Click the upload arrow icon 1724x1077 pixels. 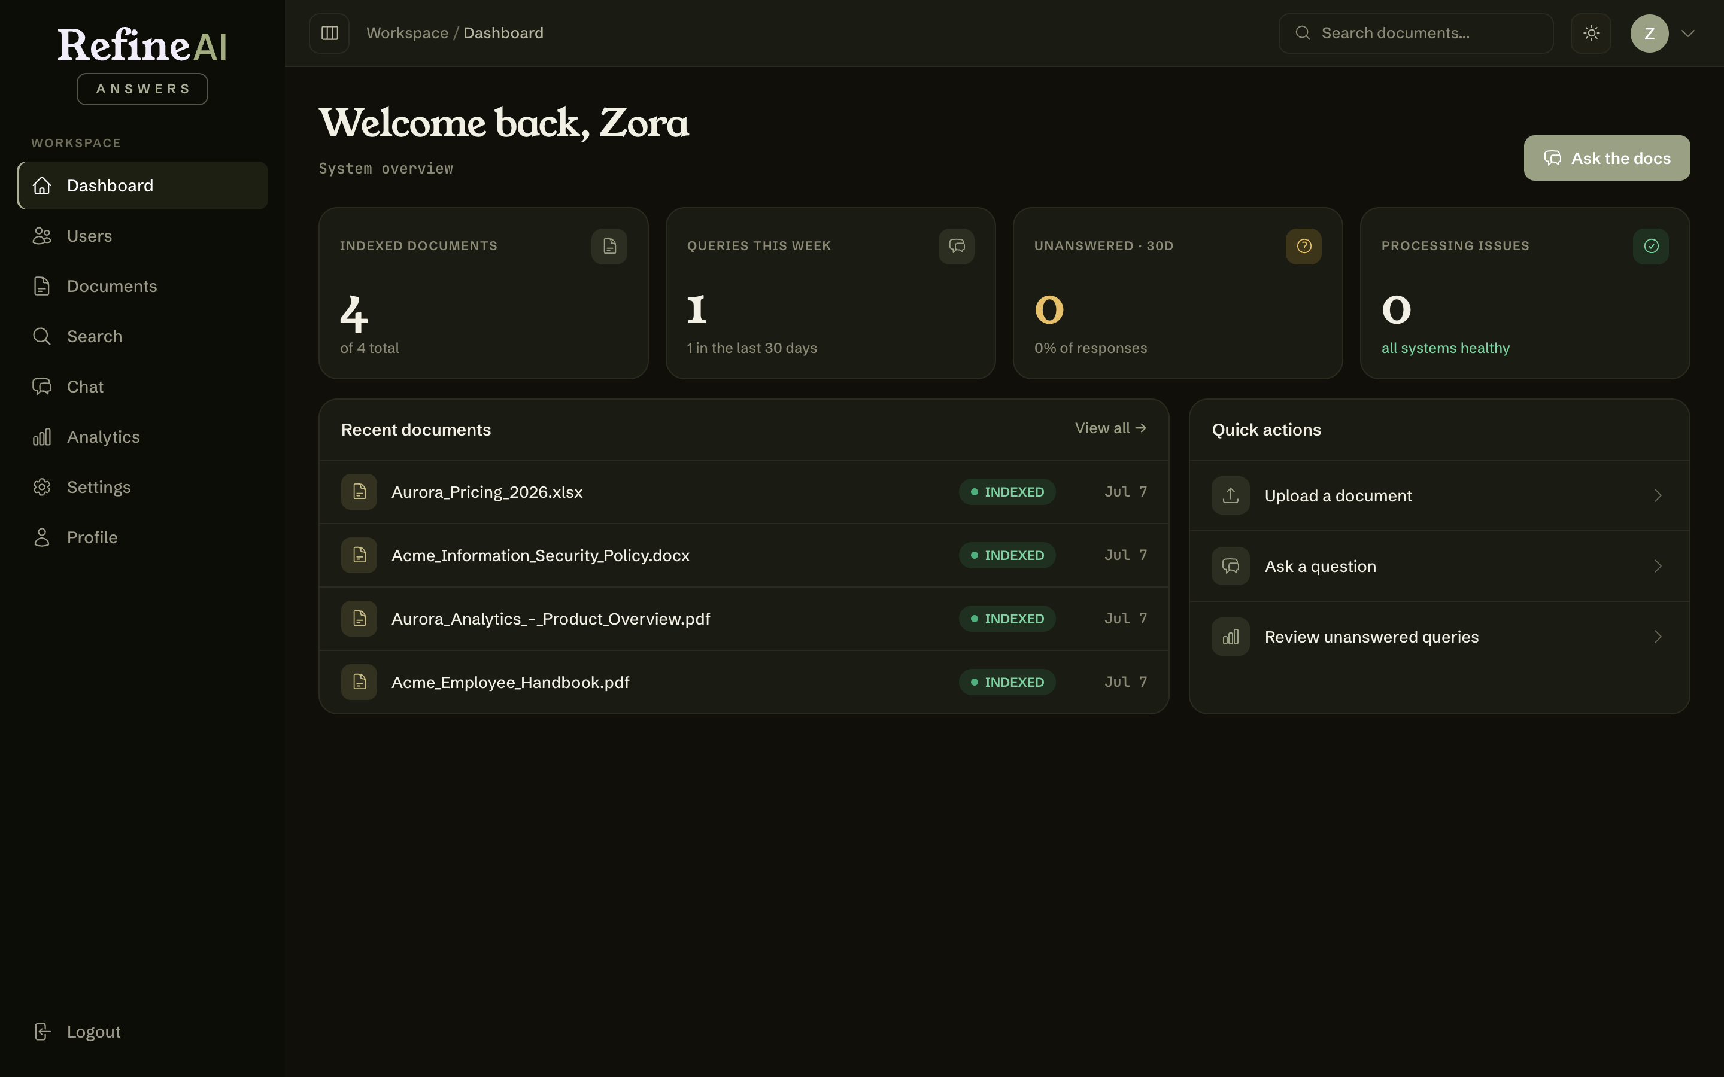pos(1230,496)
